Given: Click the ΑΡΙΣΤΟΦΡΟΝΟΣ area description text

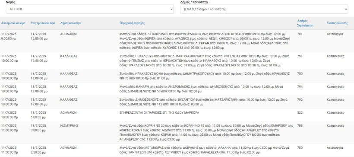Looking at the screenshot, I should point(205,41).
